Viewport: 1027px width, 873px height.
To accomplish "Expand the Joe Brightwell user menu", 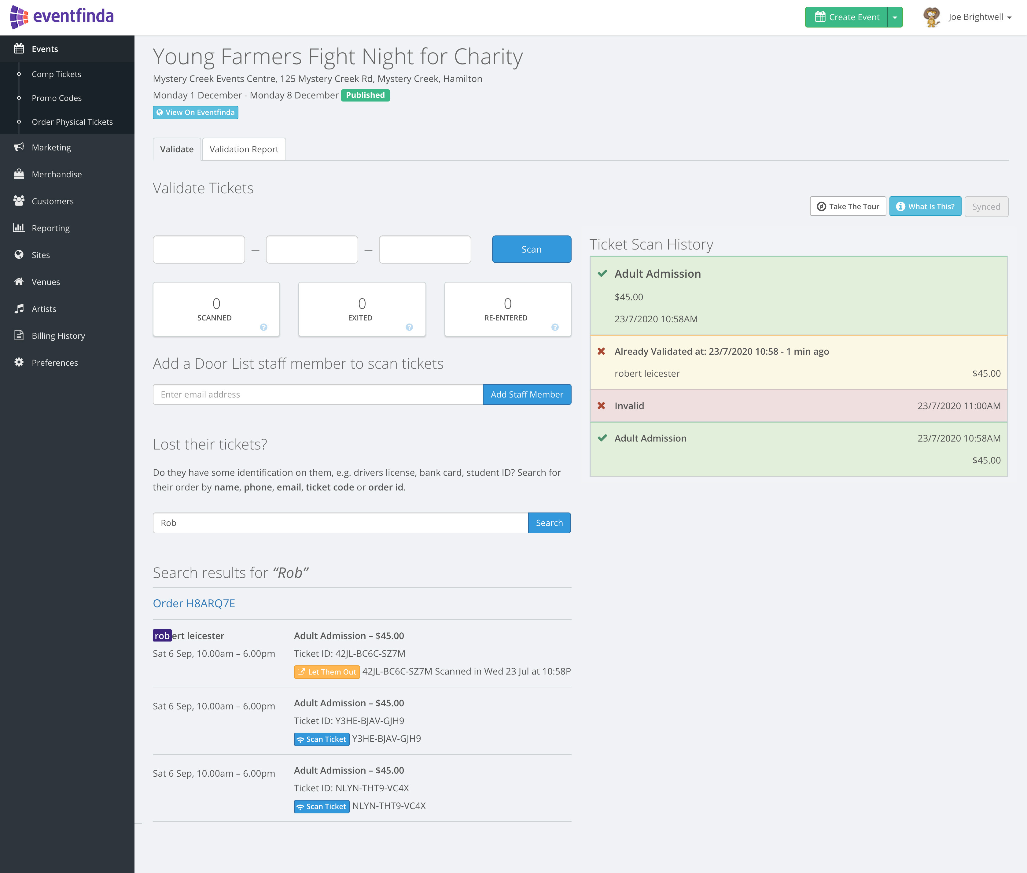I will pos(980,17).
